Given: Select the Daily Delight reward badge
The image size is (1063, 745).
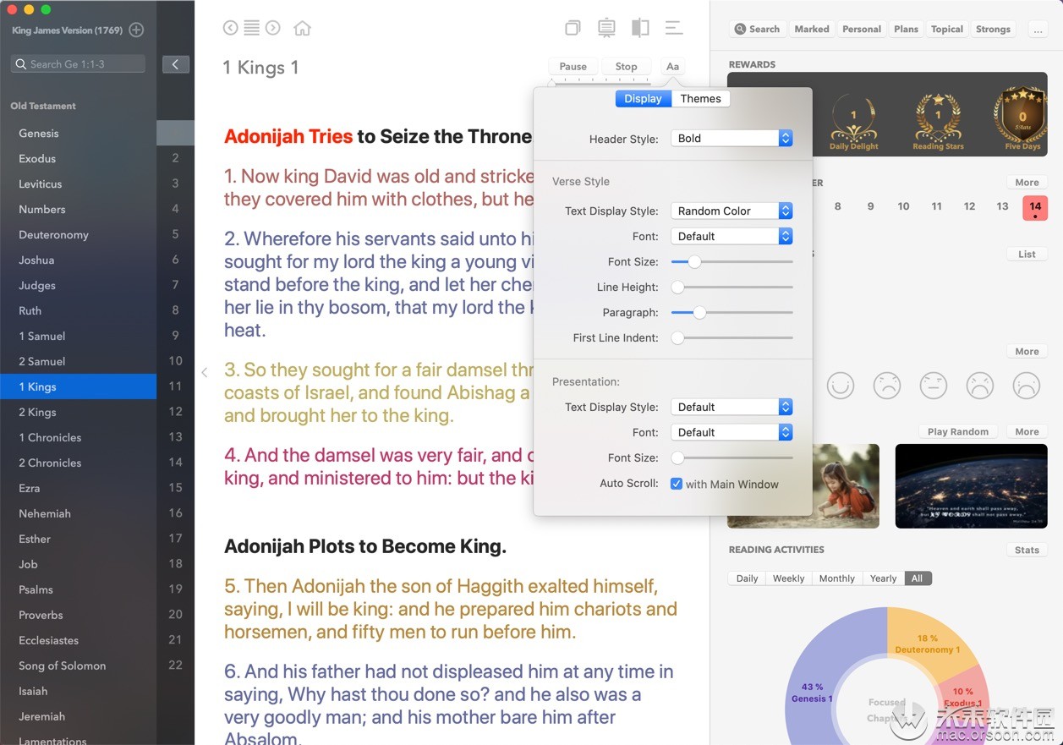Looking at the screenshot, I should click(x=853, y=123).
